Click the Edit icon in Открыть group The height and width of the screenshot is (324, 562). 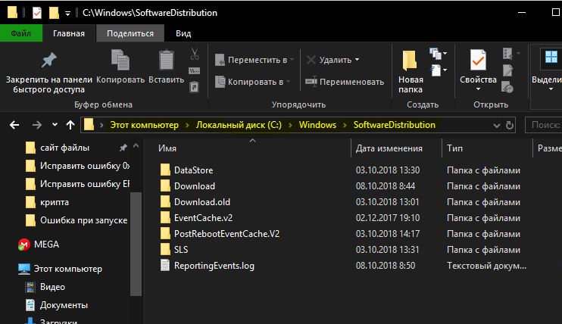point(508,70)
